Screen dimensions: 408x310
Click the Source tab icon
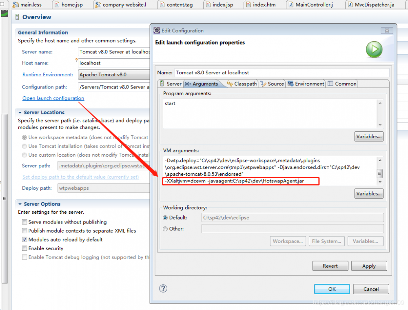pyautogui.click(x=263, y=84)
